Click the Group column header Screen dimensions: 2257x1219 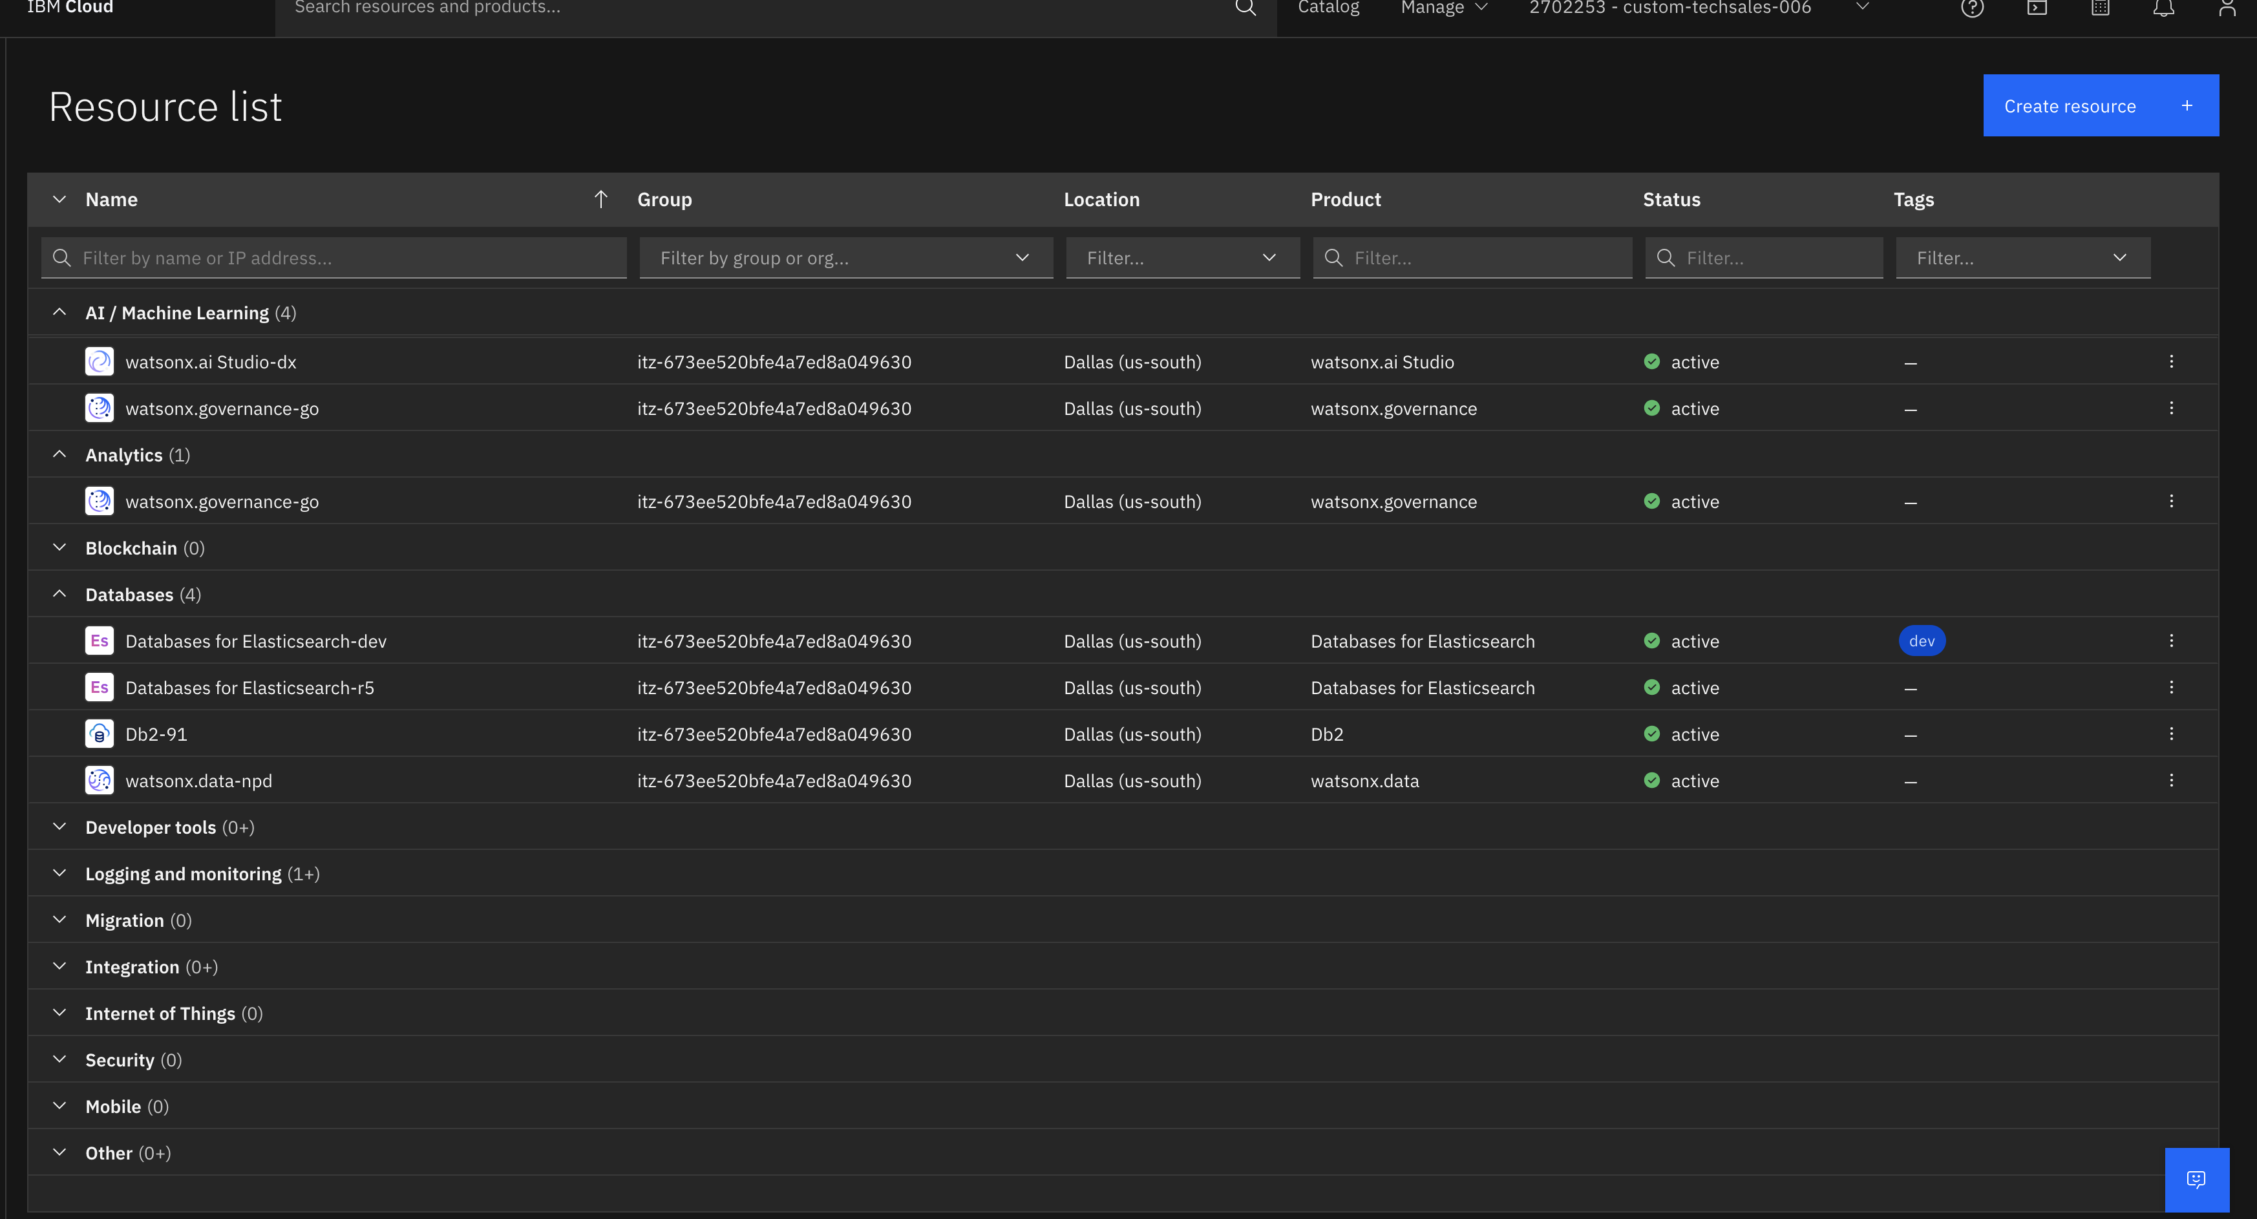tap(664, 200)
